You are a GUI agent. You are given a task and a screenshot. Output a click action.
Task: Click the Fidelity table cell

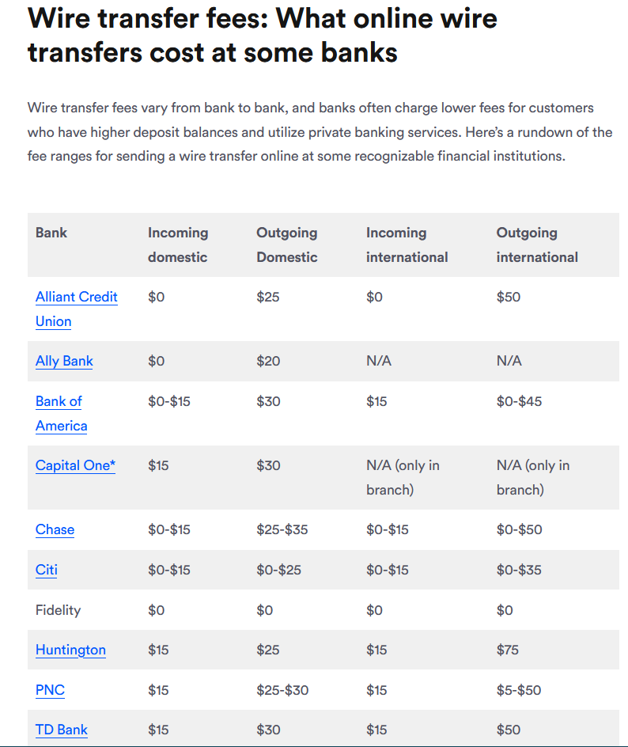58,610
